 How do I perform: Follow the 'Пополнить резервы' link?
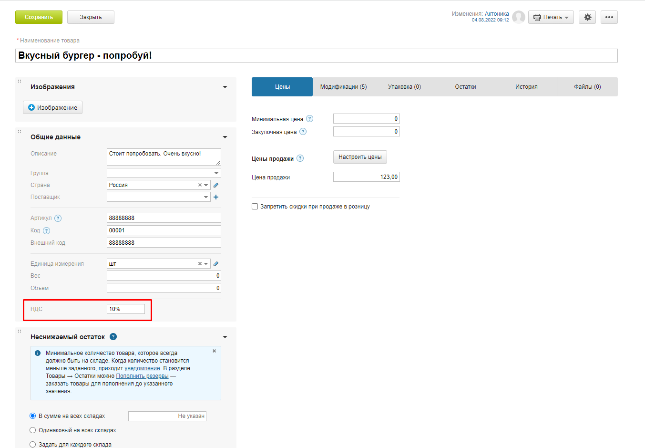[142, 376]
